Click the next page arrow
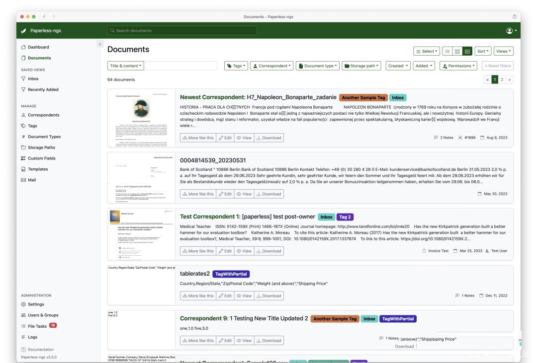Image resolution: width=537 pixels, height=363 pixels. point(510,80)
